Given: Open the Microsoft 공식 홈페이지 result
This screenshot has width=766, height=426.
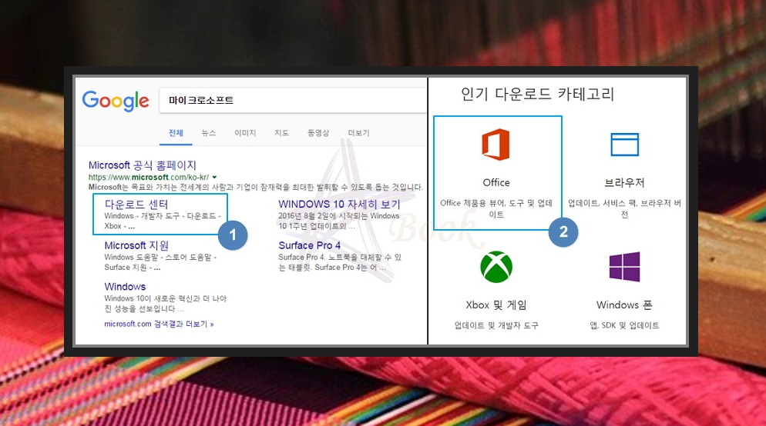Looking at the screenshot, I should (x=142, y=165).
